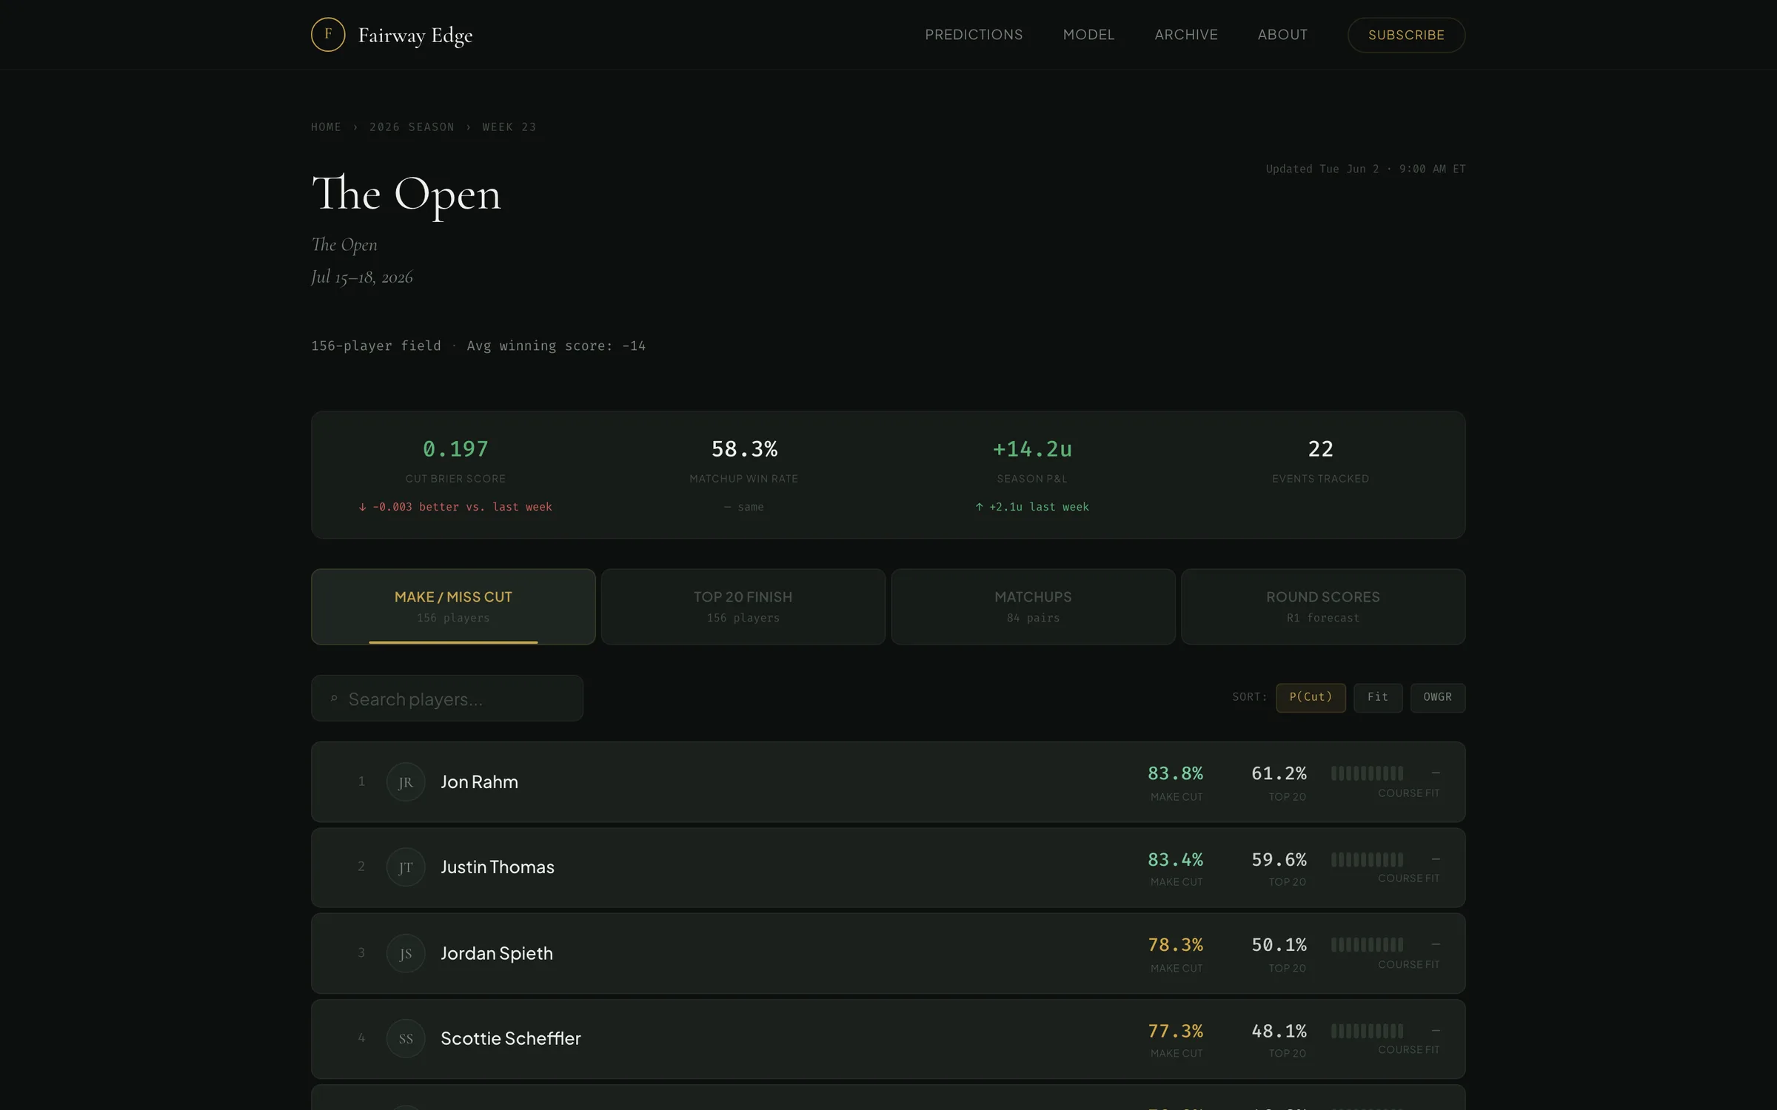Viewport: 1777px width, 1110px height.
Task: Click the 83.4% make cut value
Action: coord(1175,859)
